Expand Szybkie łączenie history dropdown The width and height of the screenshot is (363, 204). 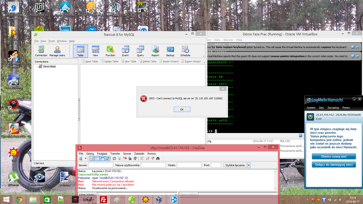tap(249, 165)
